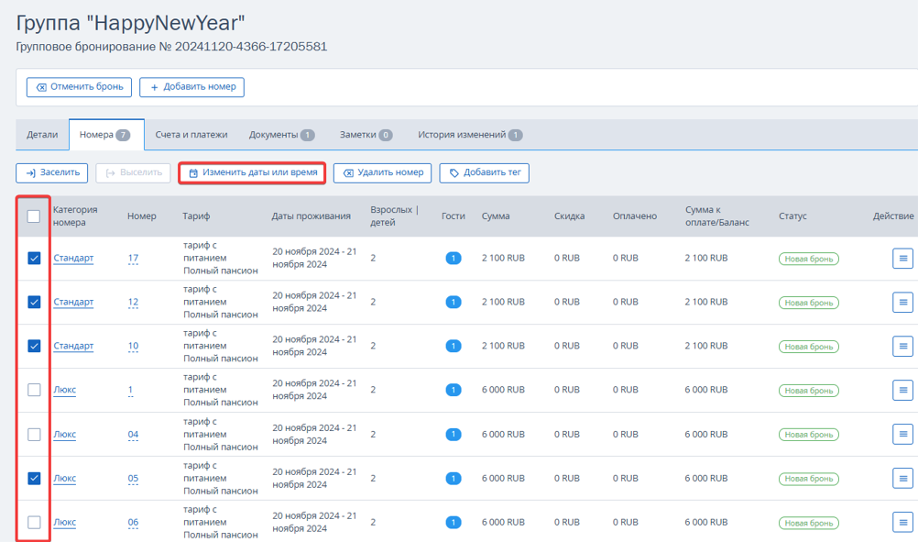Viewport: 918px width, 542px height.
Task: Open action menu icon for room 04
Action: tap(902, 434)
